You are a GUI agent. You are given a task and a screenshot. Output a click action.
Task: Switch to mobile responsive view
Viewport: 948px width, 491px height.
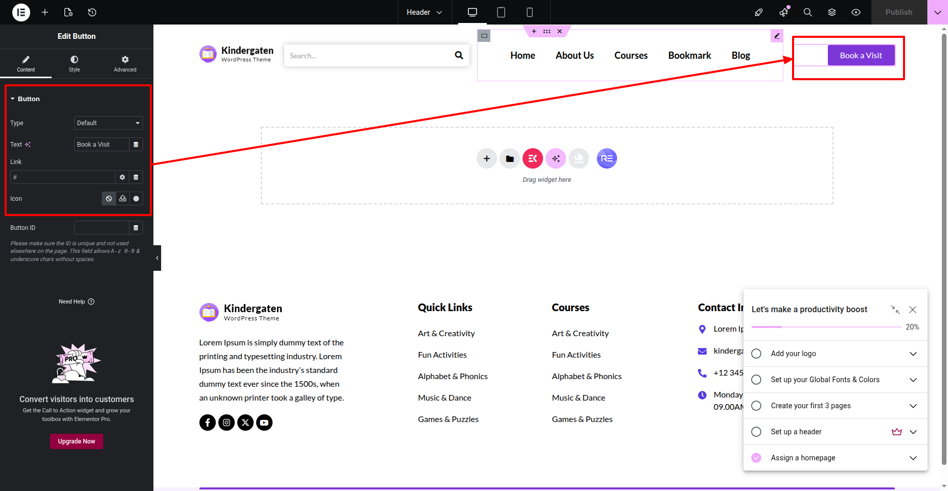click(530, 12)
